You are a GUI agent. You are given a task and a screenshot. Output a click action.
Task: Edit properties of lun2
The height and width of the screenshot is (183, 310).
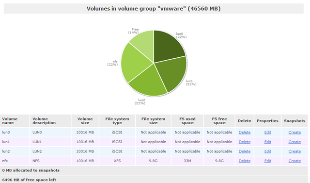(x=267, y=151)
